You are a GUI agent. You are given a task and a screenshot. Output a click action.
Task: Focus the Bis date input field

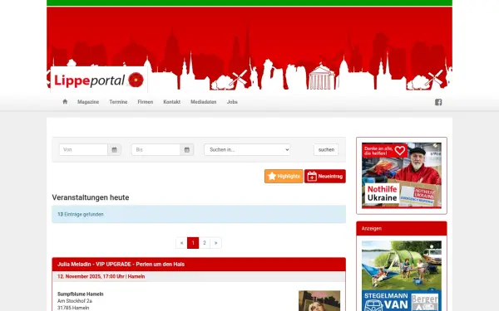pyautogui.click(x=156, y=150)
